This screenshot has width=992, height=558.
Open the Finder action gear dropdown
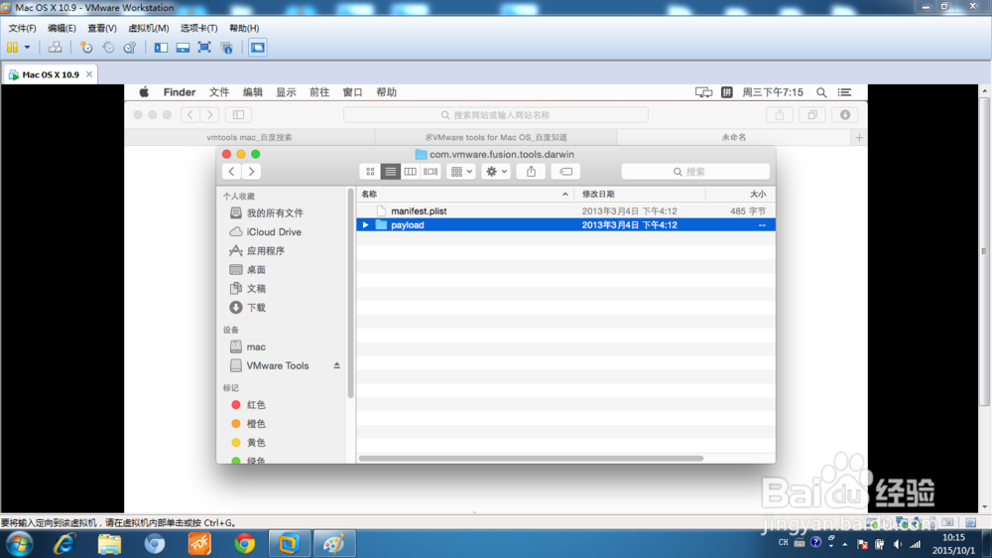(x=495, y=172)
